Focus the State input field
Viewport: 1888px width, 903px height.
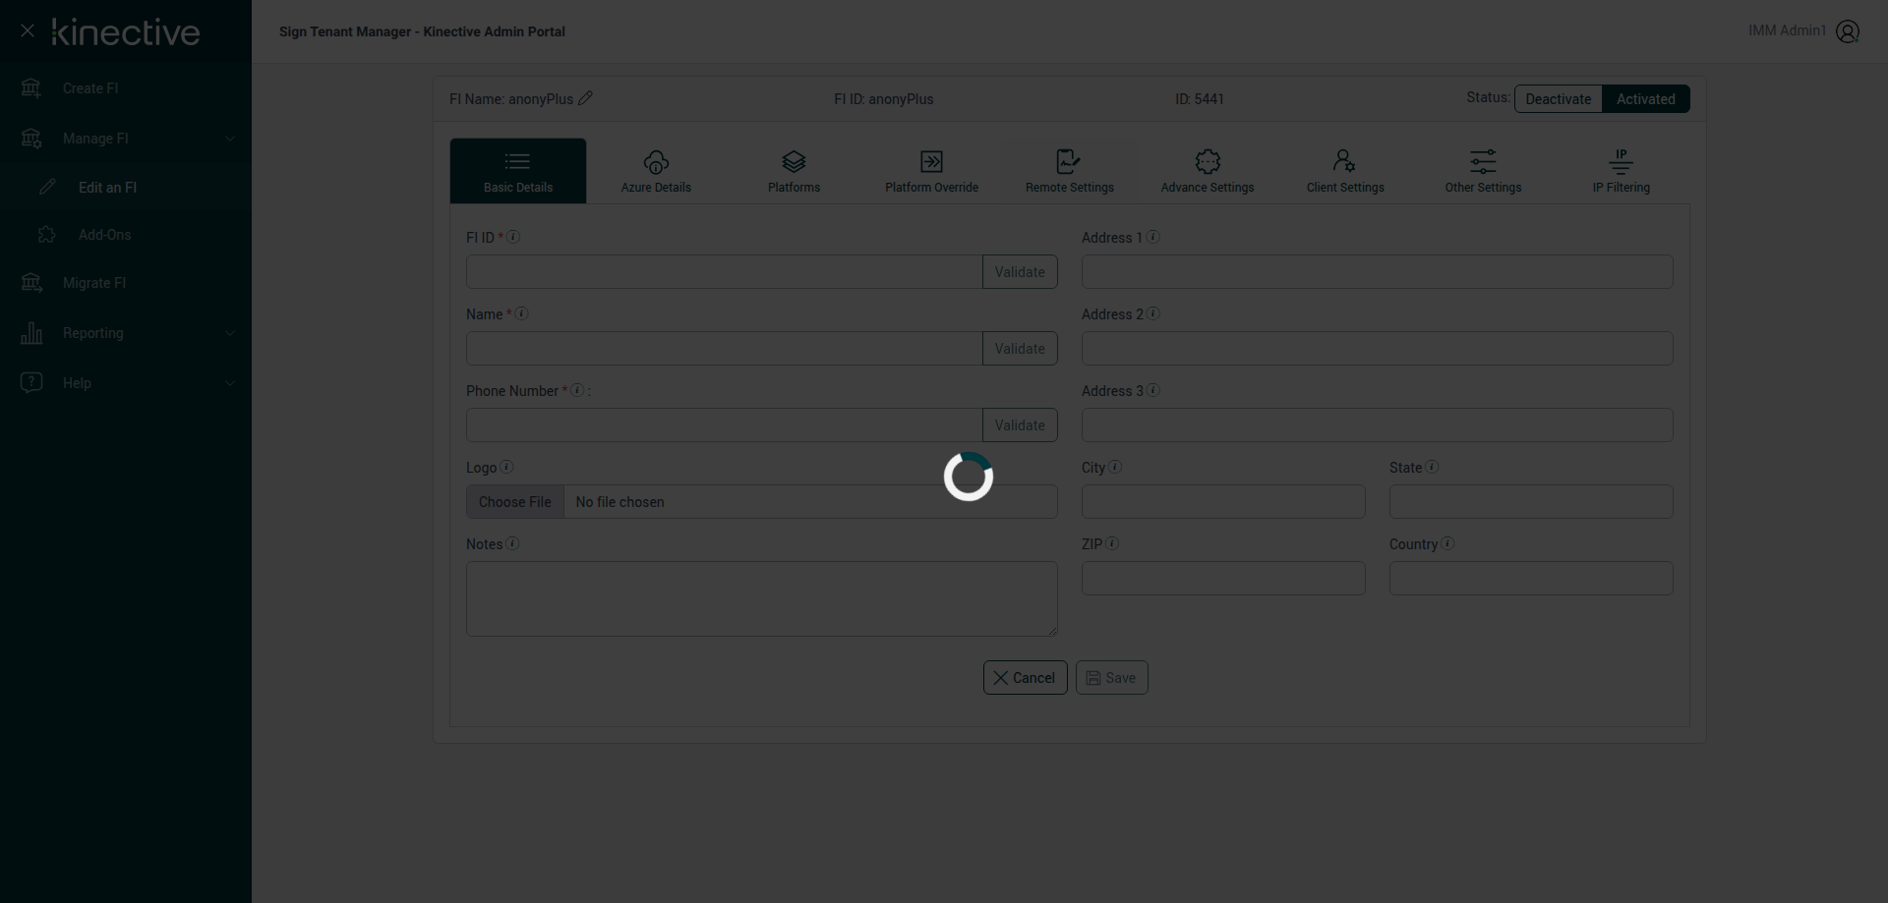[1531, 502]
